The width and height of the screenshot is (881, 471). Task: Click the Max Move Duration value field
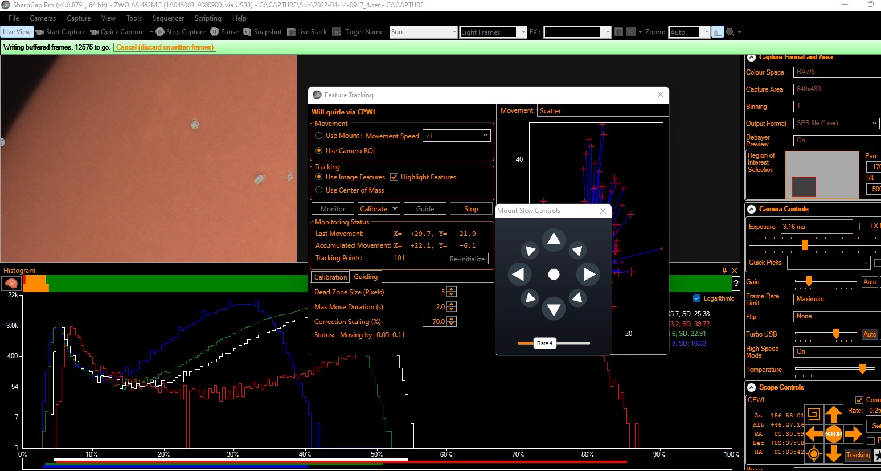pyautogui.click(x=435, y=306)
